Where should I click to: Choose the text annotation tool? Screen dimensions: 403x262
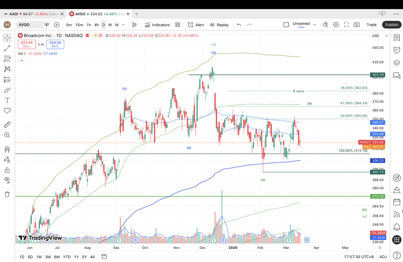pyautogui.click(x=7, y=100)
